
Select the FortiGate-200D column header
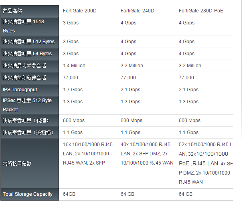(79, 11)
